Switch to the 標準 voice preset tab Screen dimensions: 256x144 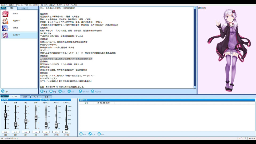pyautogui.click(x=12, y=8)
